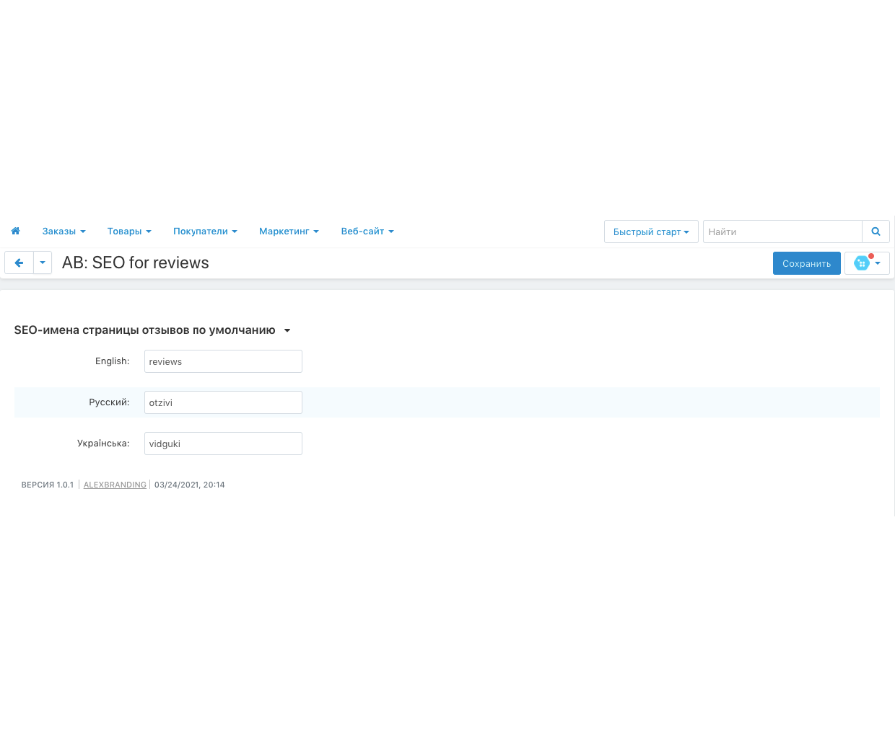Click the Русский field containing otzivi
The image size is (895, 732).
[223, 402]
